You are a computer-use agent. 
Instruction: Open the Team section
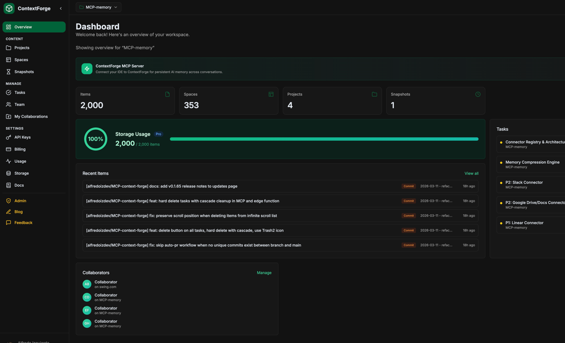tap(20, 104)
